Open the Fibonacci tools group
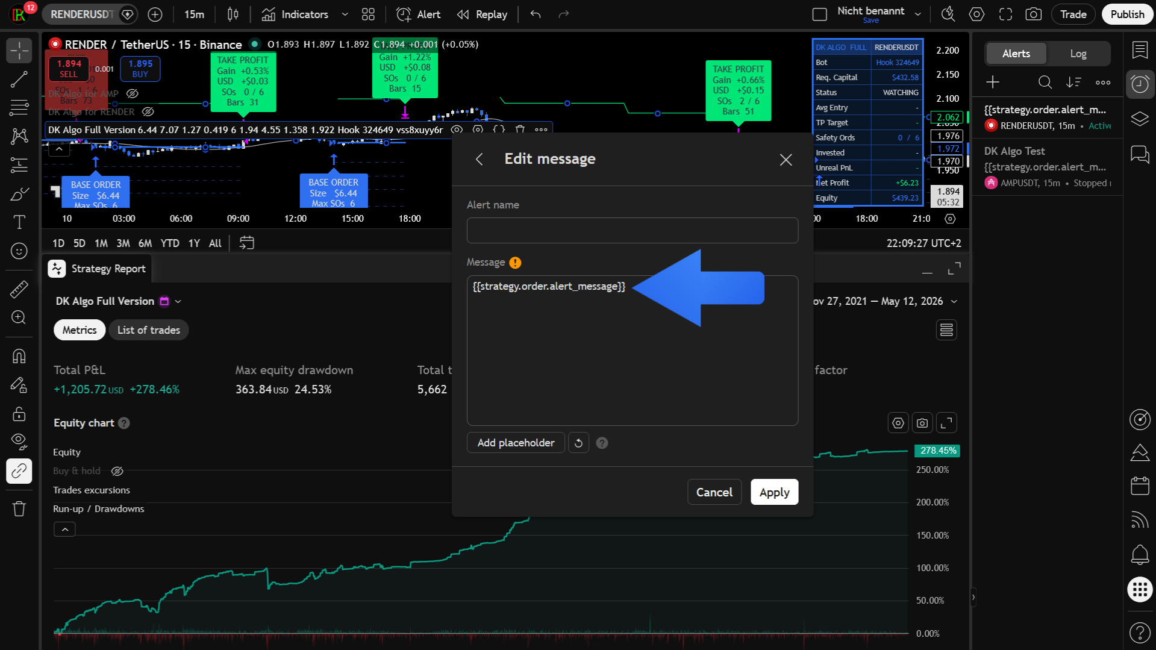The height and width of the screenshot is (650, 1156). 19,108
